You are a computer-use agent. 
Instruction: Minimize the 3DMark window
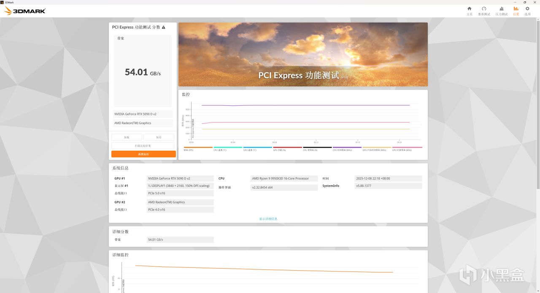[x=515, y=2]
